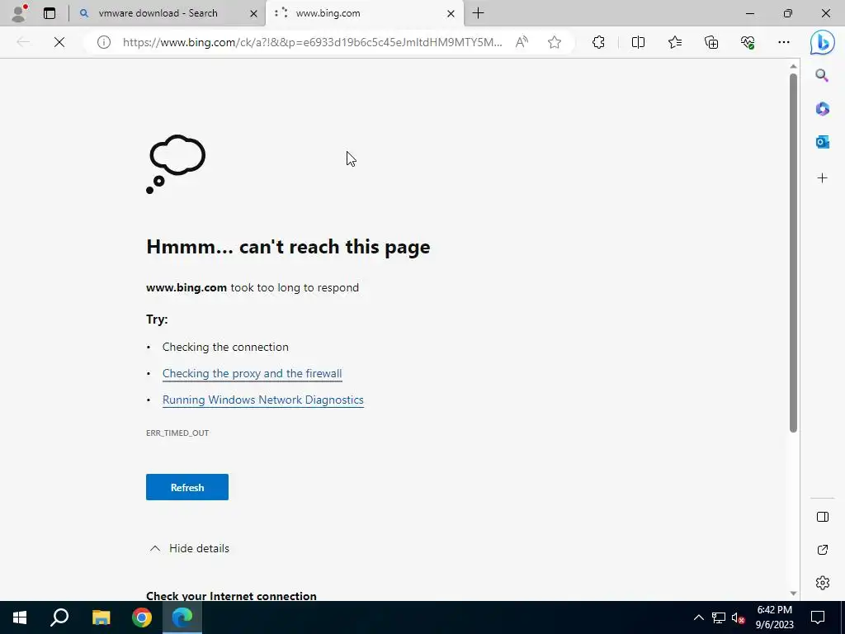Add sidebar app with plus icon
The image size is (845, 634).
[822, 178]
